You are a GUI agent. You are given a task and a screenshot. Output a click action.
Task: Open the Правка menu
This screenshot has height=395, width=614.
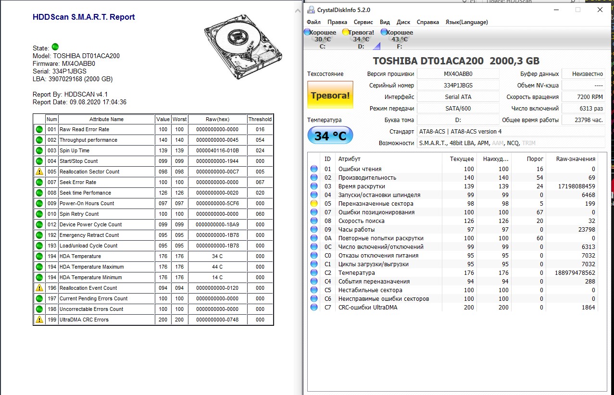point(337,22)
